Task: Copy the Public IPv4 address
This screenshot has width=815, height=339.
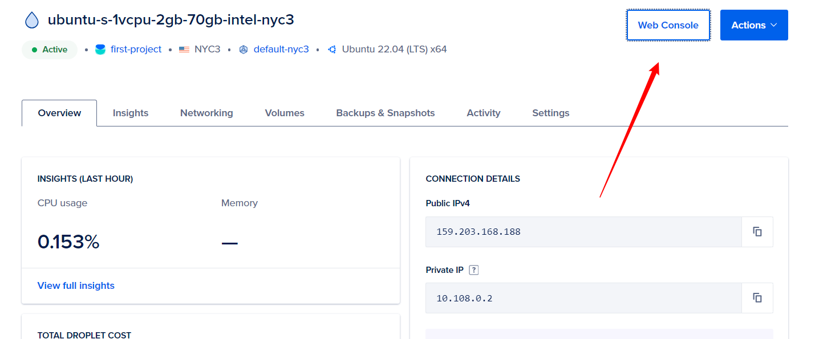Action: coord(757,232)
